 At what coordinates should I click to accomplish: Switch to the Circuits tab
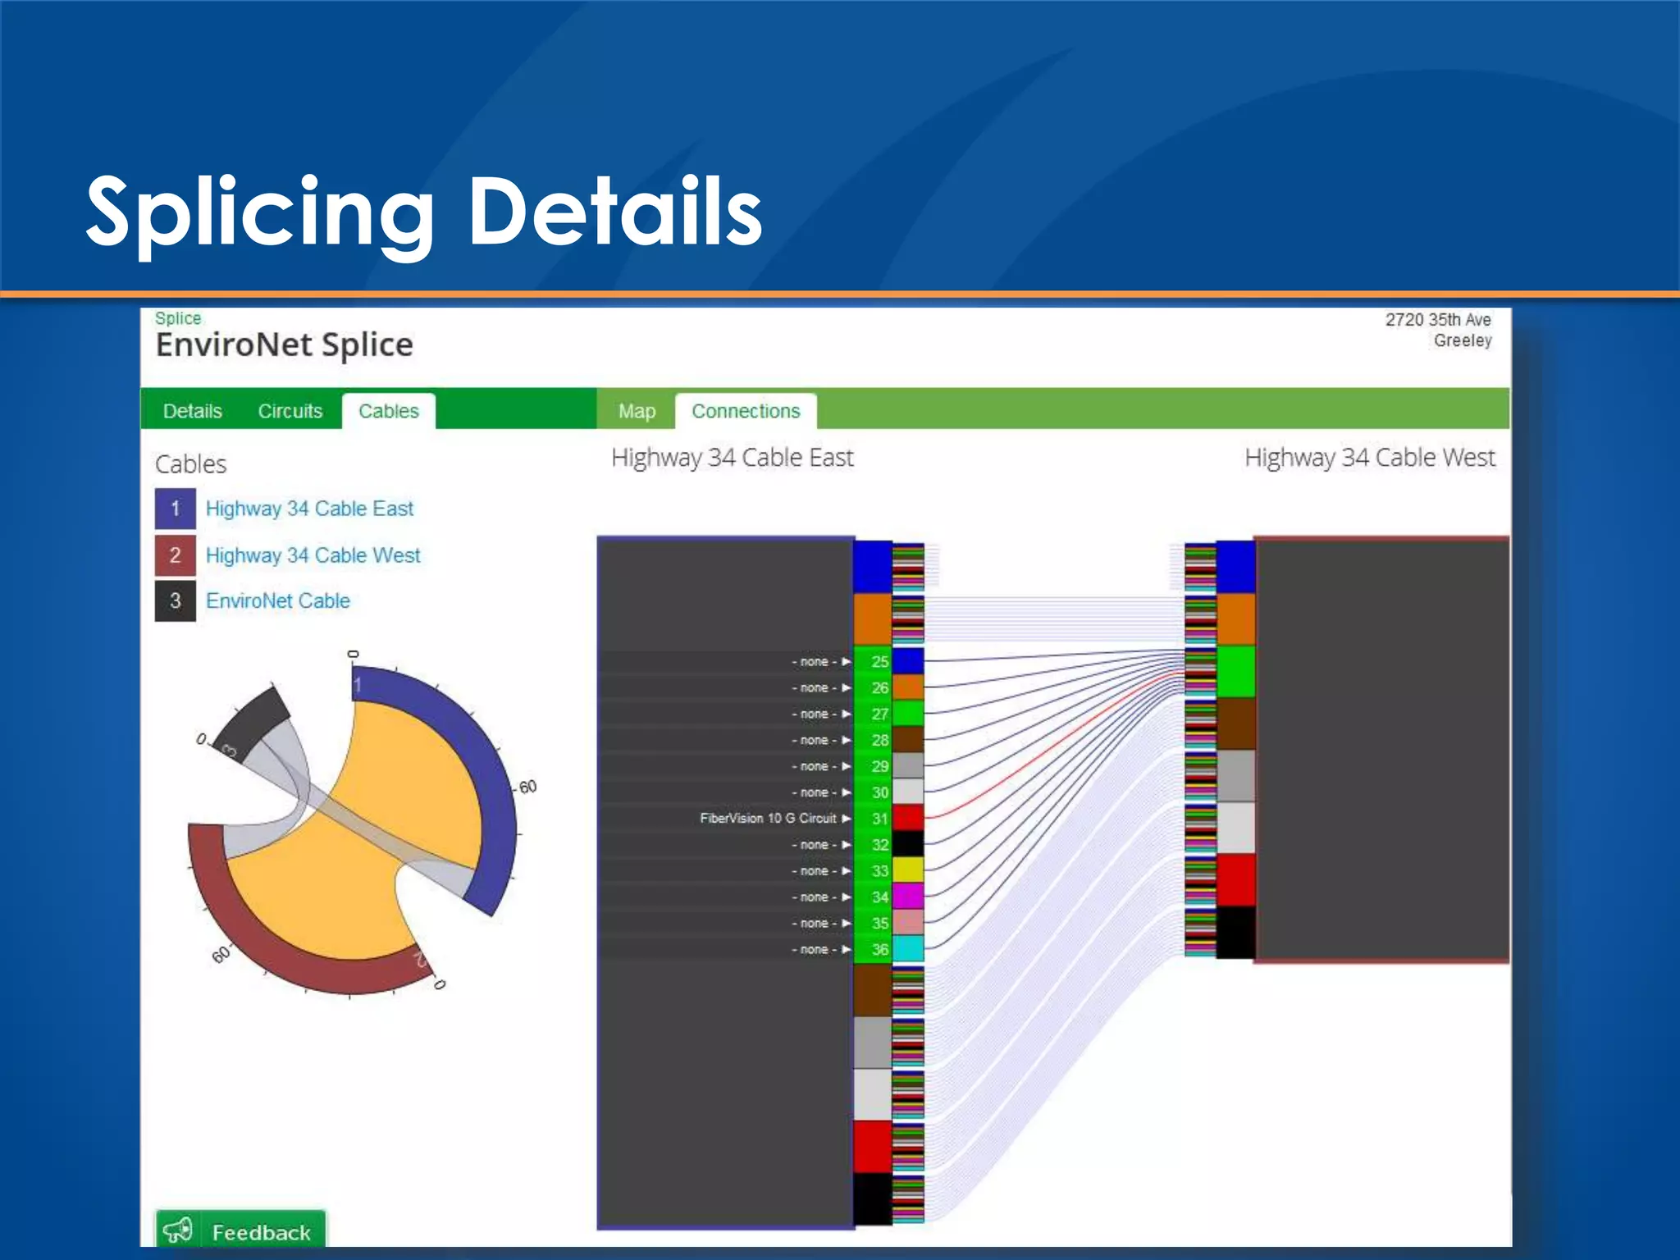click(290, 411)
